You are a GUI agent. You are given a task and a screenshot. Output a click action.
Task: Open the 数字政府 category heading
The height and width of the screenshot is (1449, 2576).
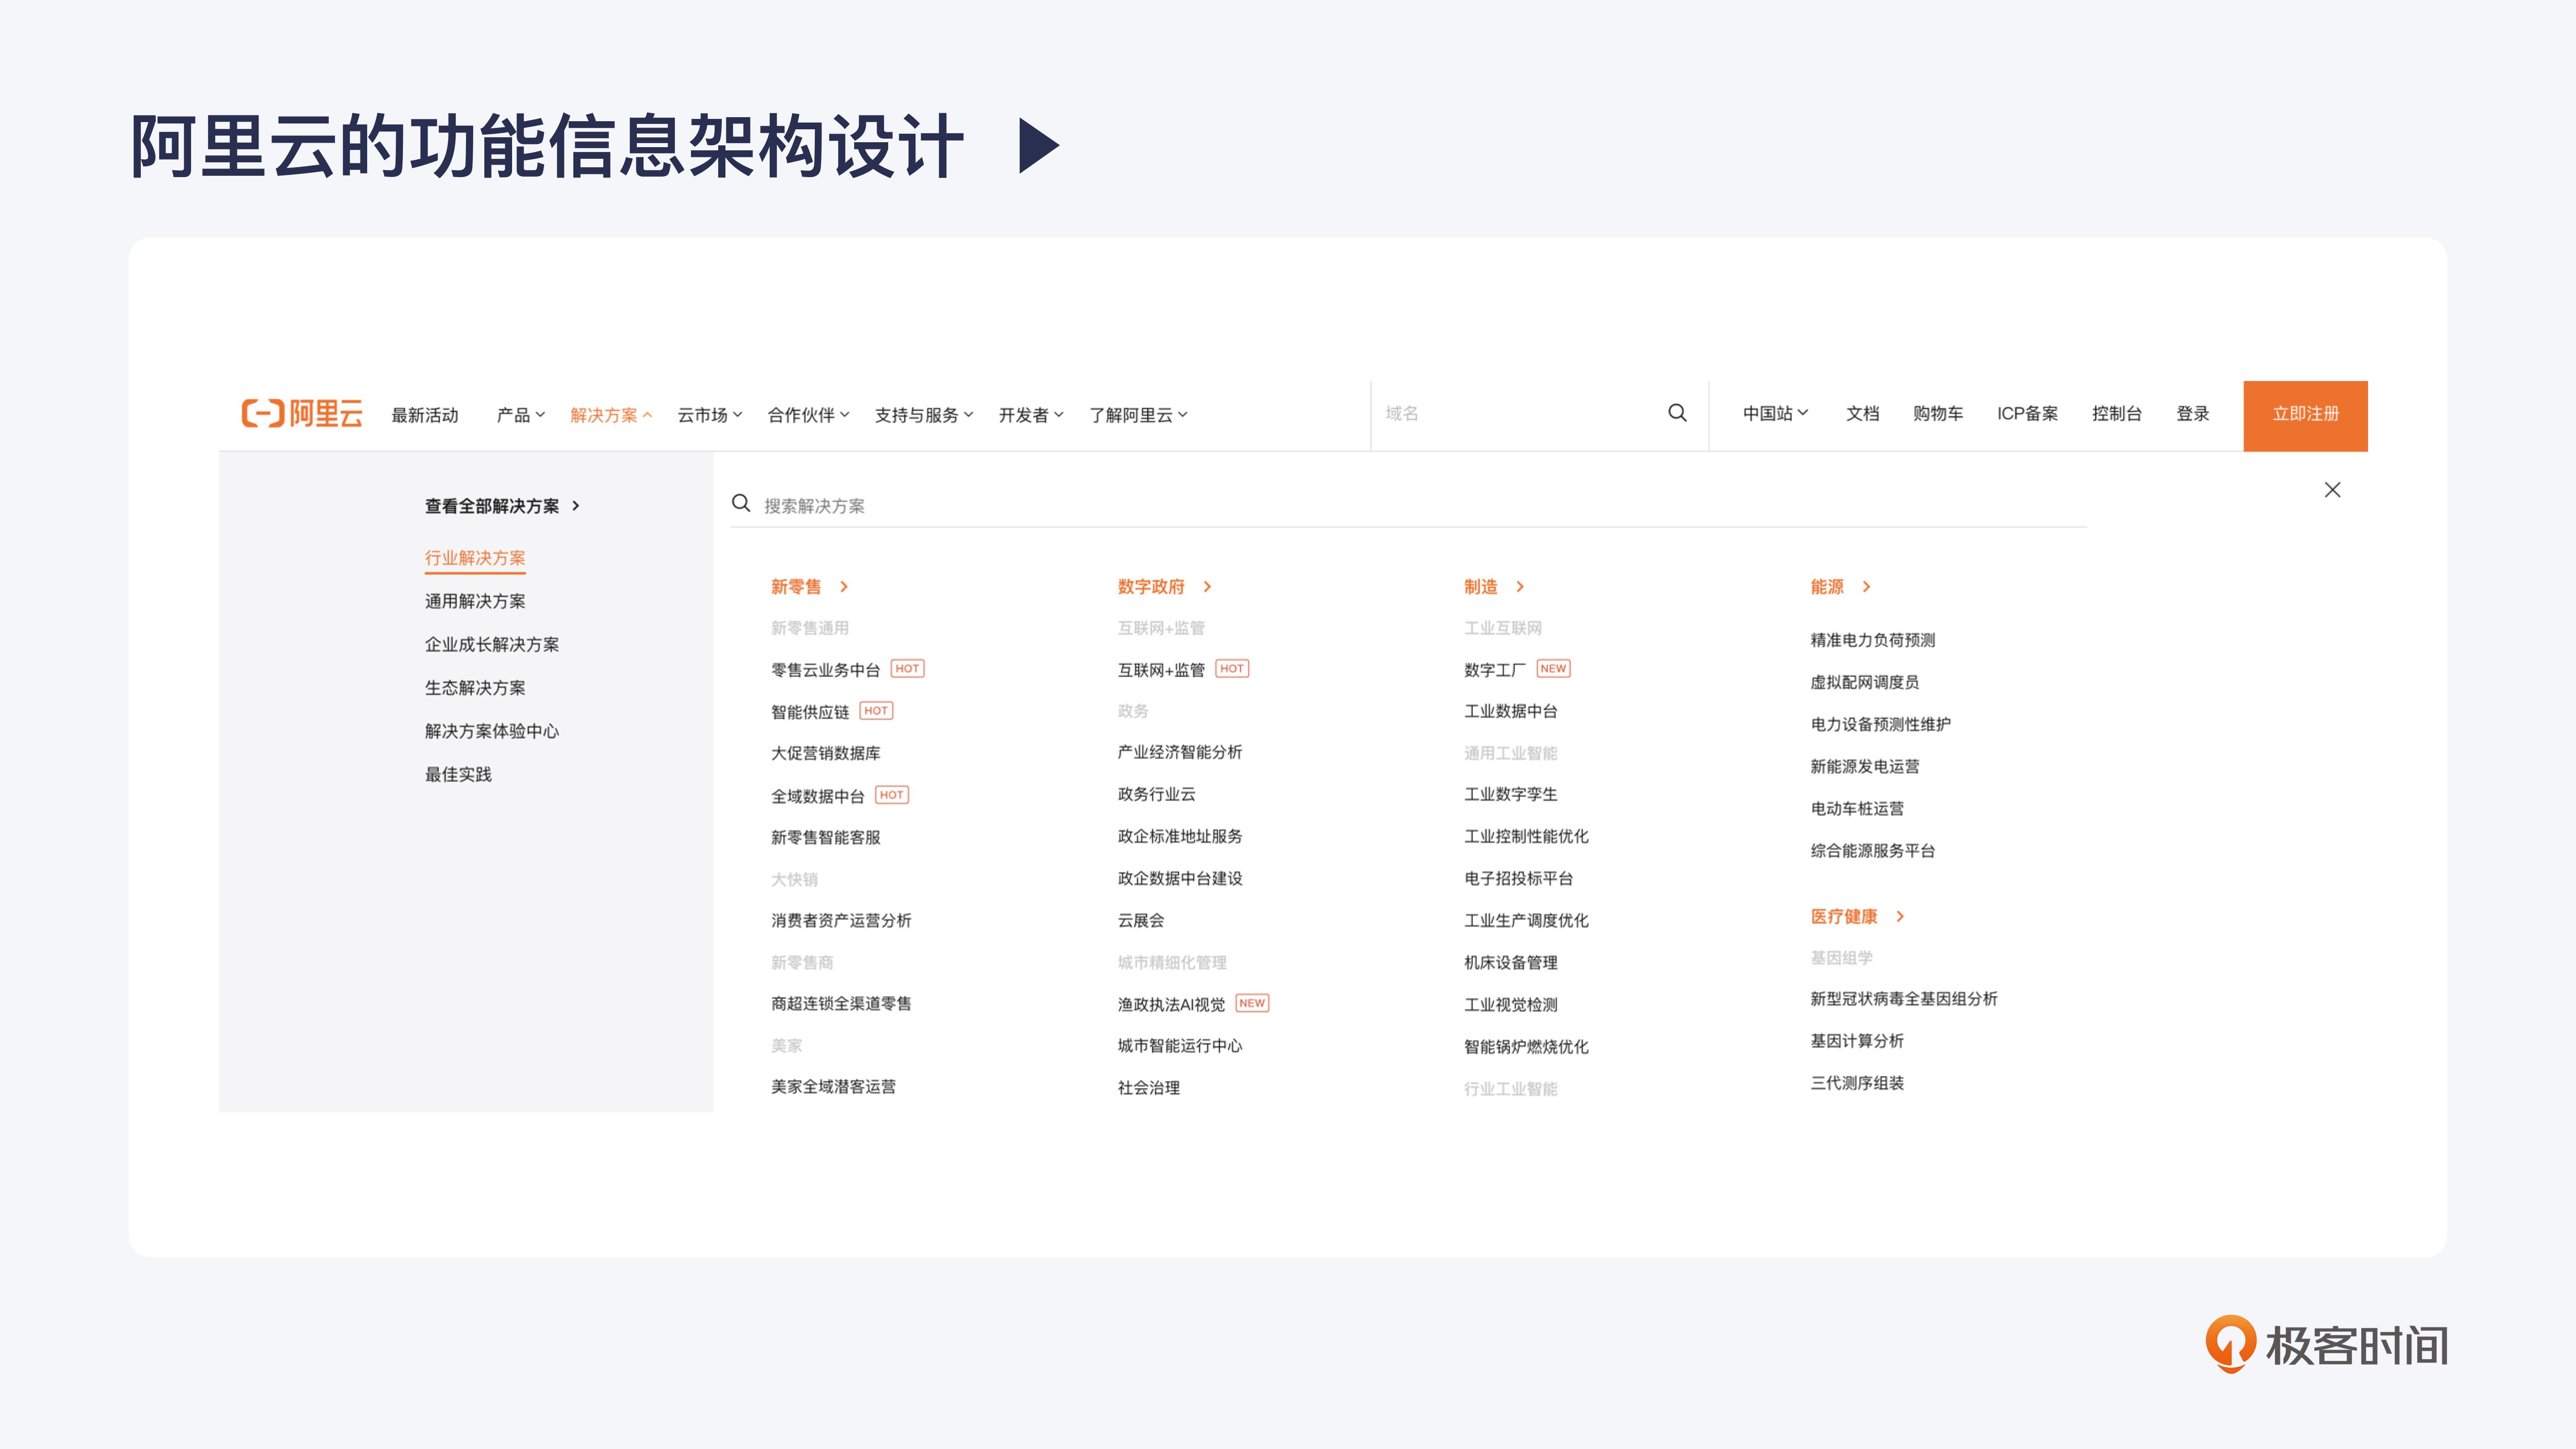tap(1151, 587)
